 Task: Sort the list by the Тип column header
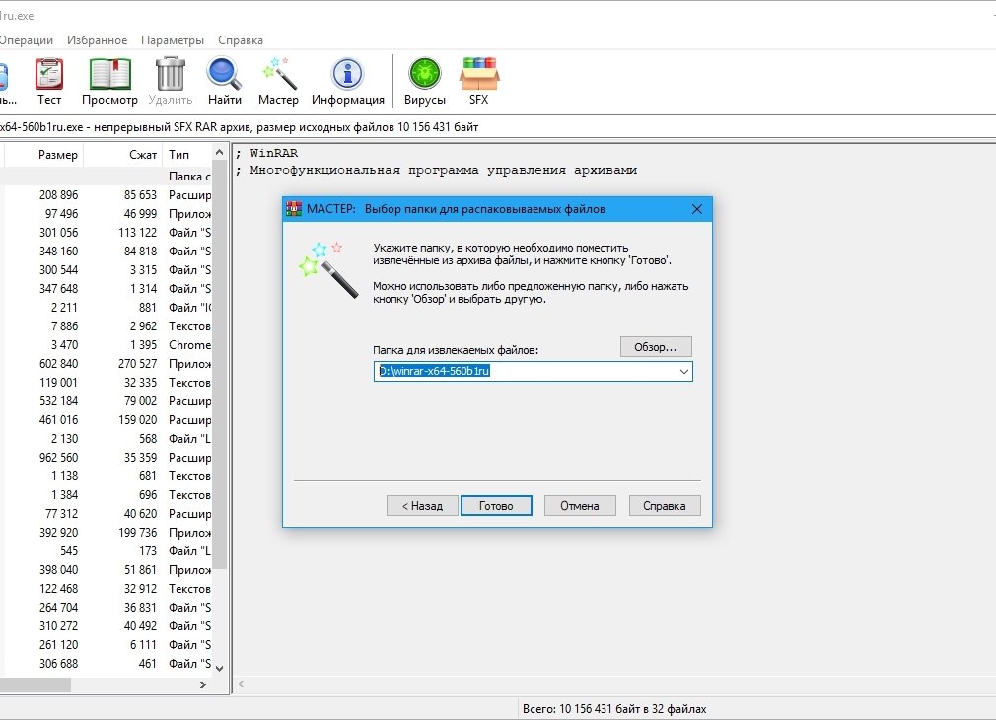(x=187, y=155)
